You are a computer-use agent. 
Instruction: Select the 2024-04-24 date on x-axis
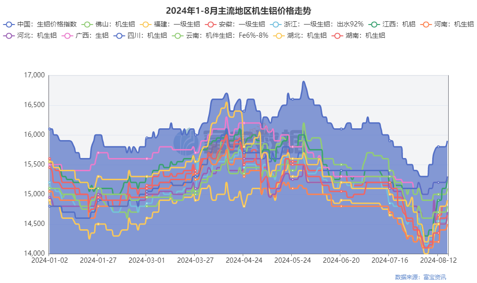tap(242, 260)
